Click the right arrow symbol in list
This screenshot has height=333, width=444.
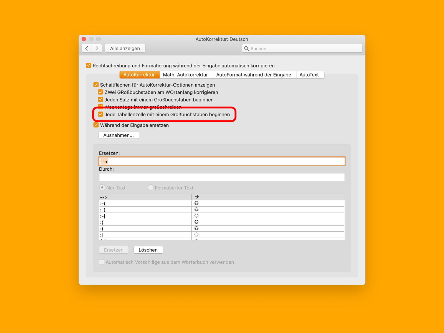coord(197,197)
